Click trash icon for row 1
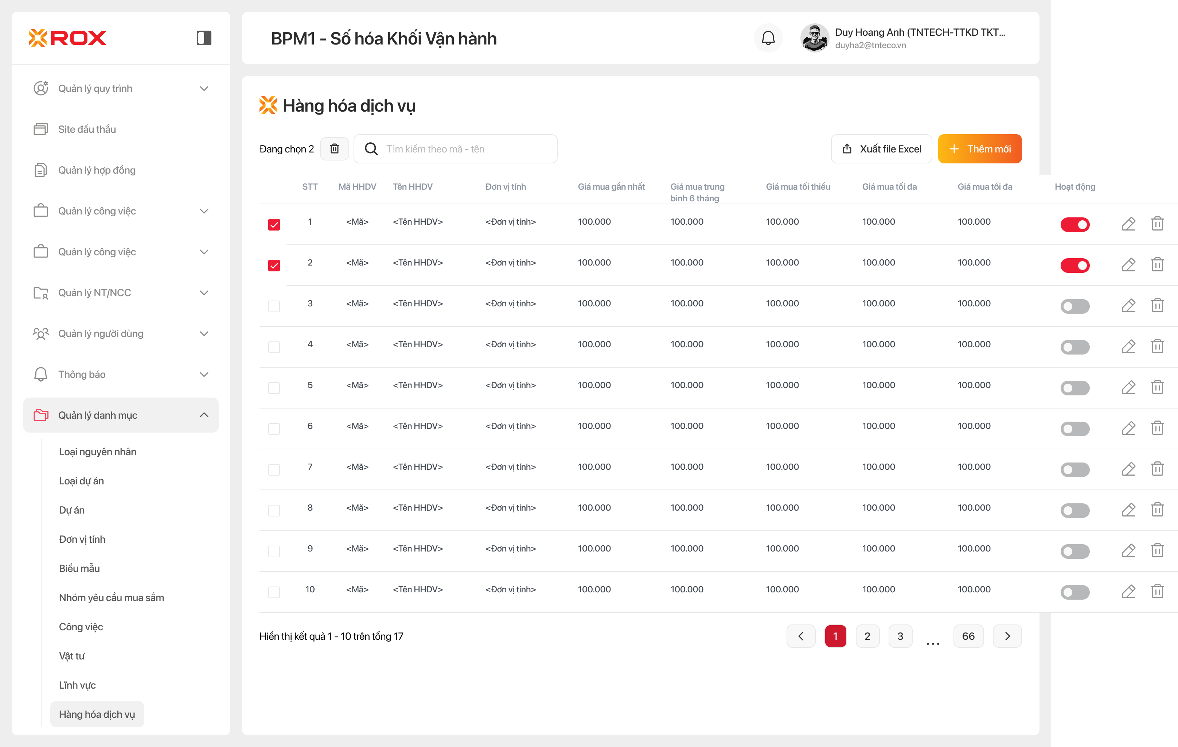 pos(1157,224)
